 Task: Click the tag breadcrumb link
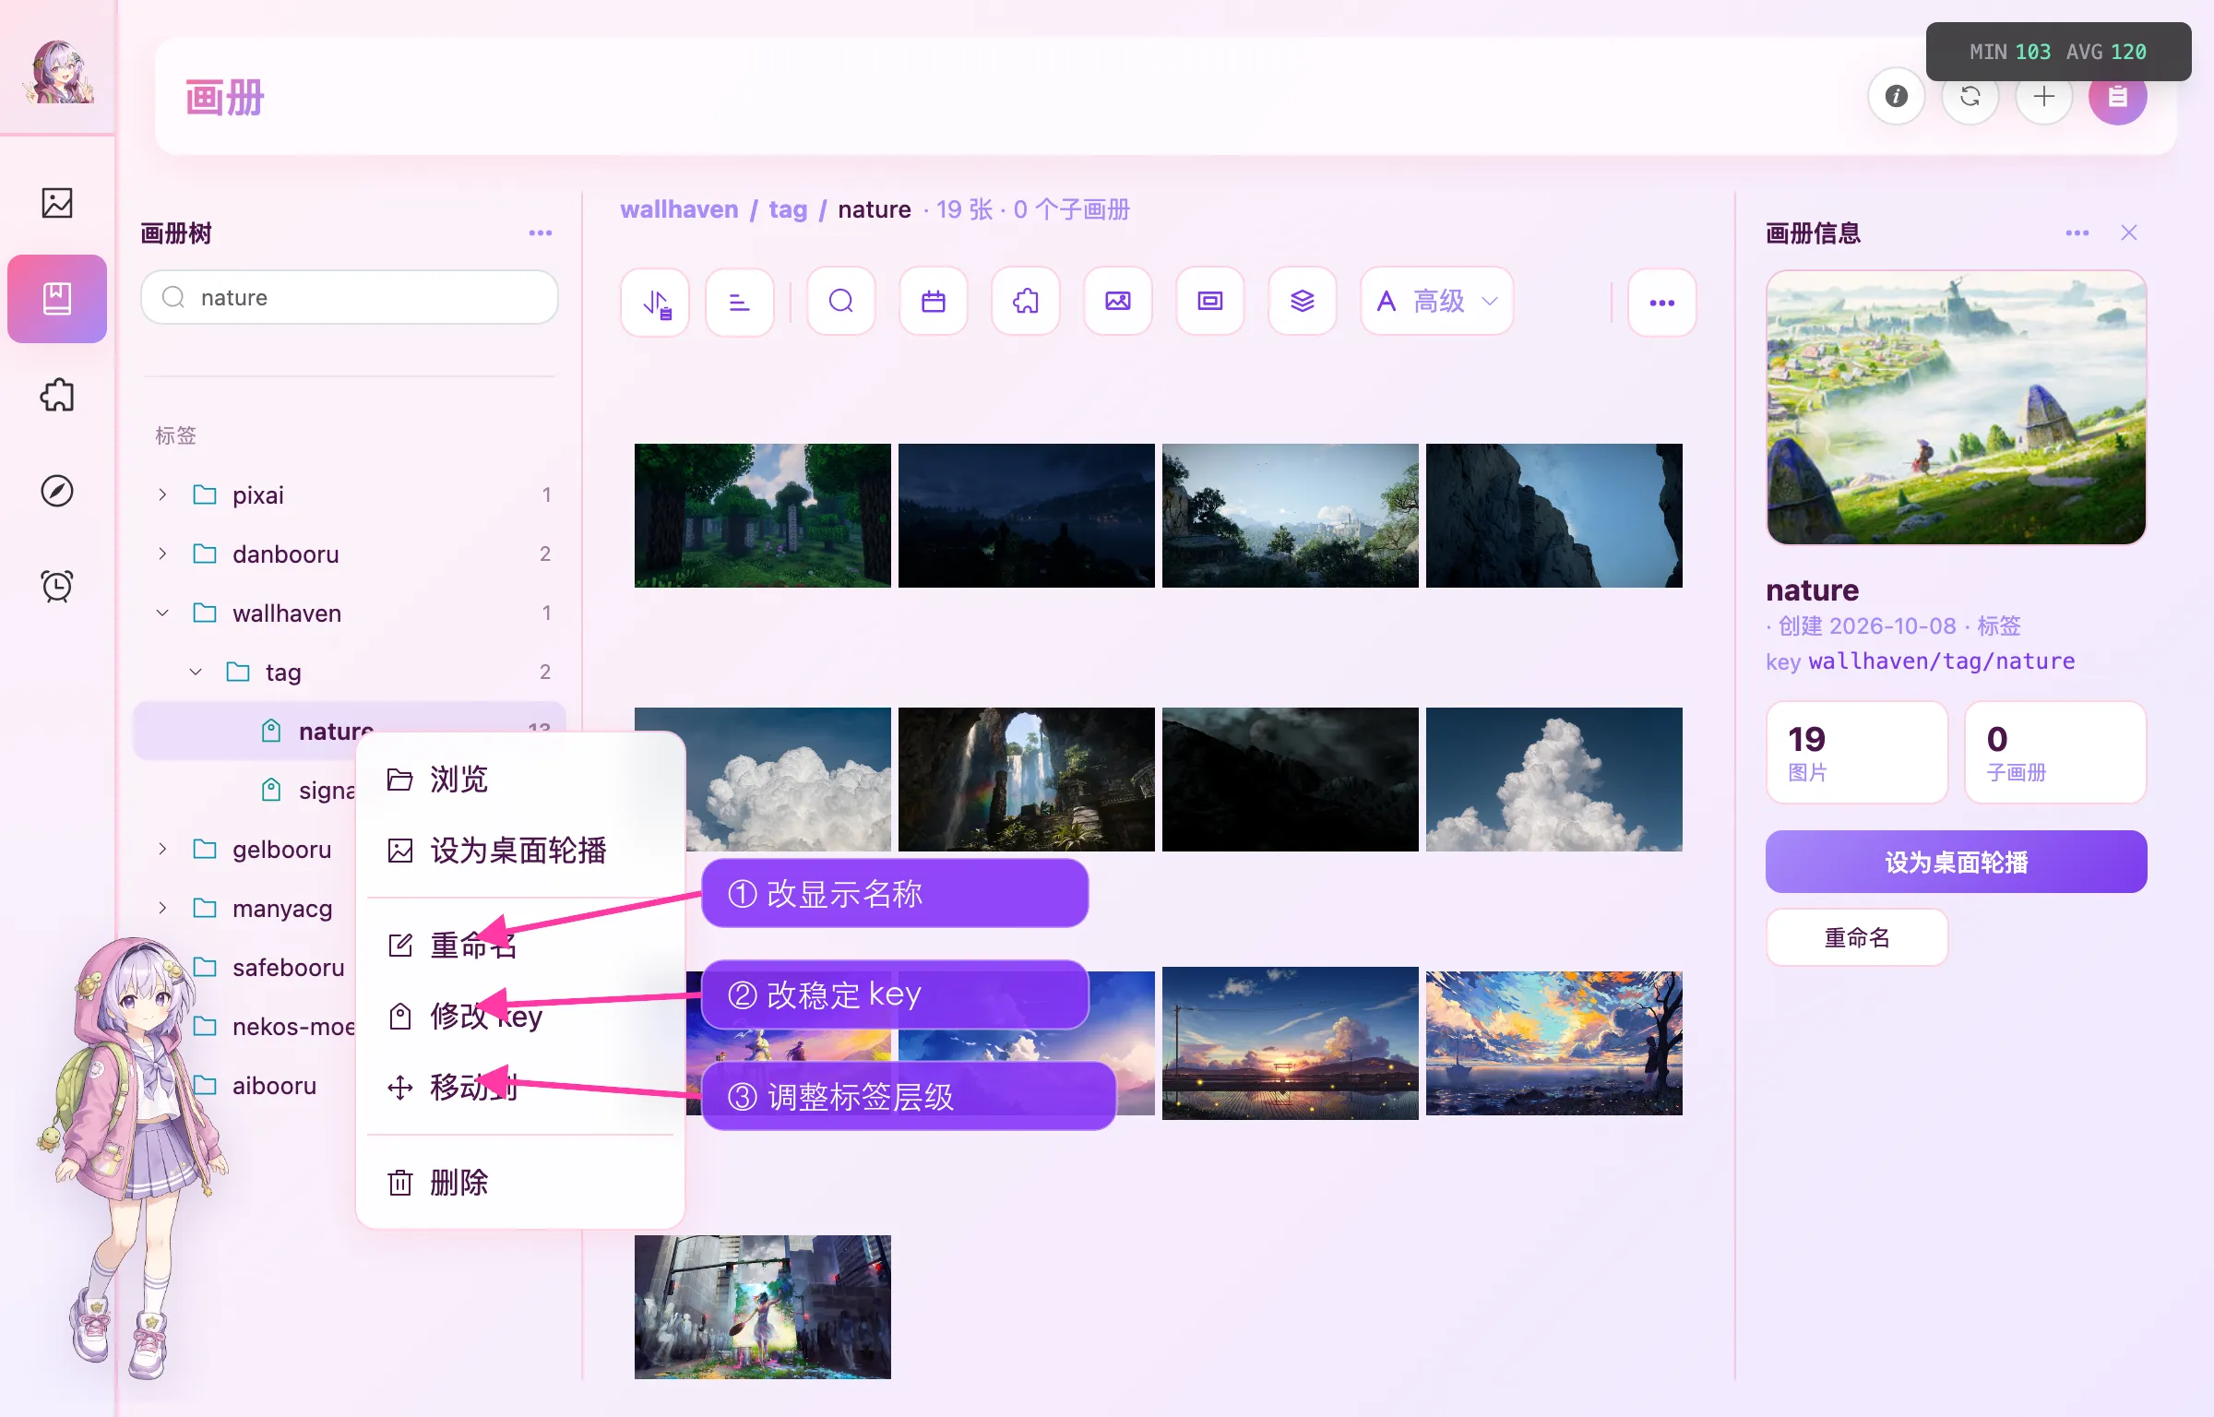[788, 209]
